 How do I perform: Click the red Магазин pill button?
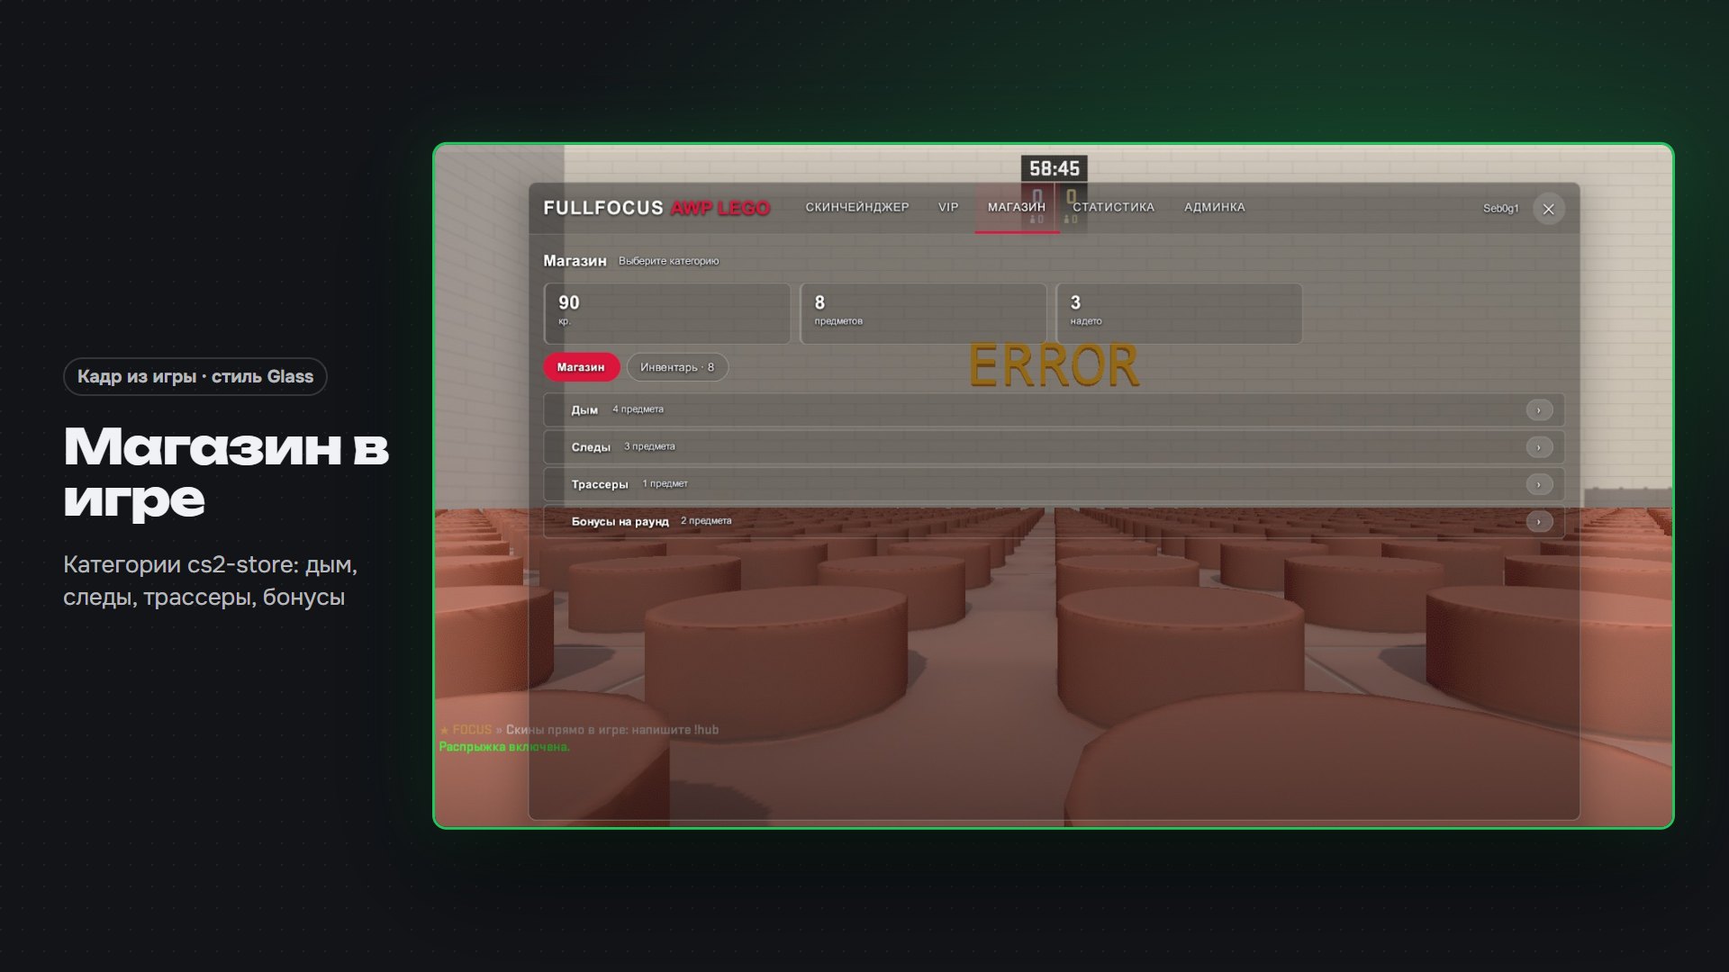(581, 367)
